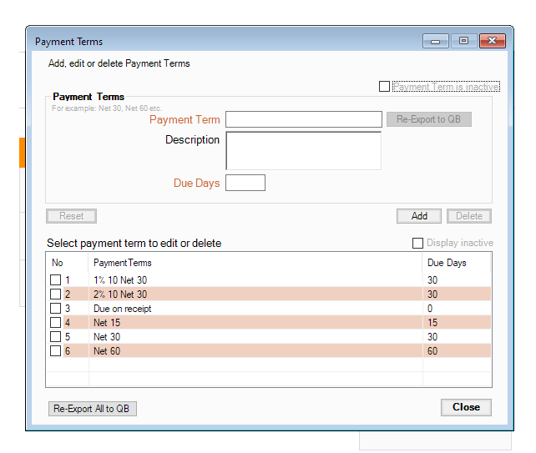Check the box for Net 15 row
536x453 pixels.
(x=56, y=323)
